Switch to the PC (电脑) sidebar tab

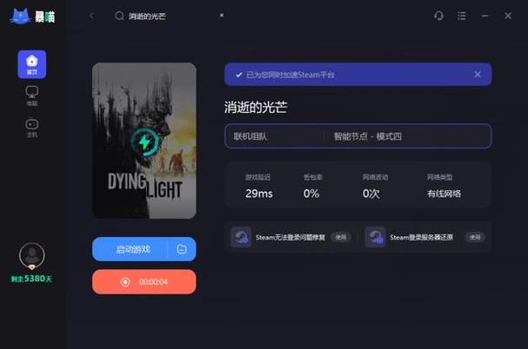pos(32,95)
